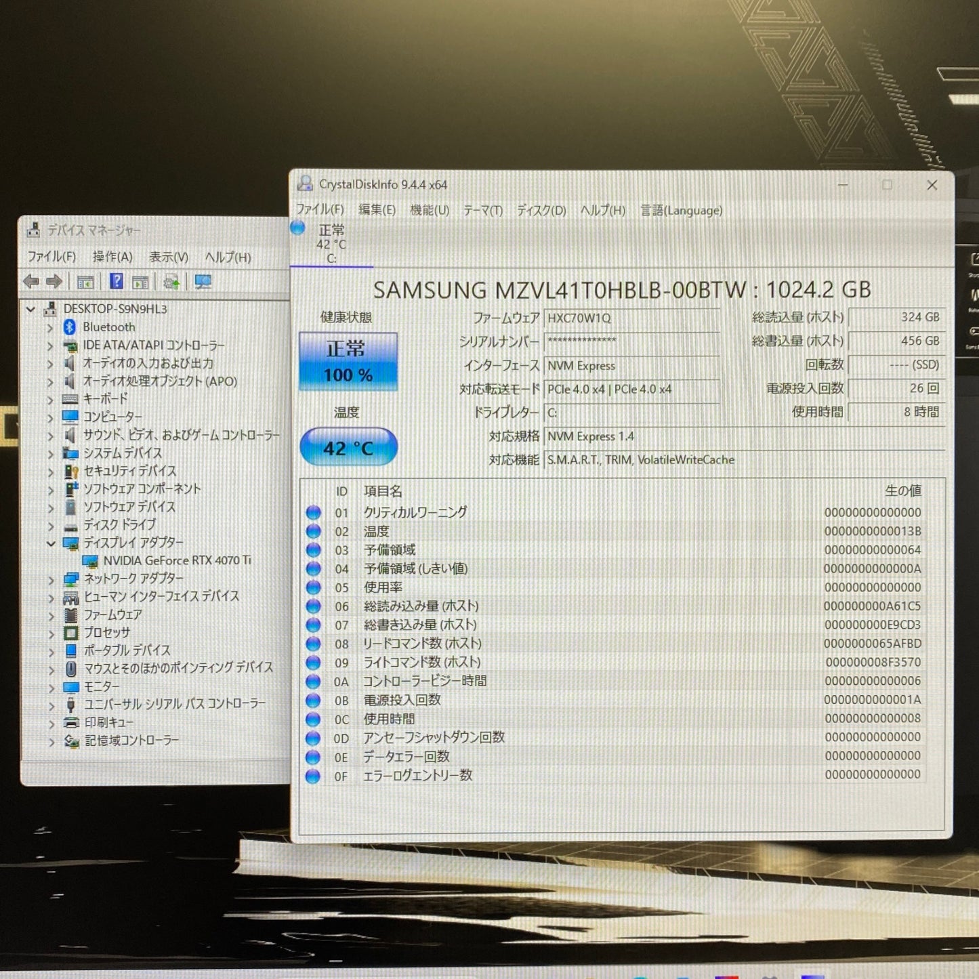
Task: Click the back navigation arrow in Device Manager
Action: click(30, 280)
